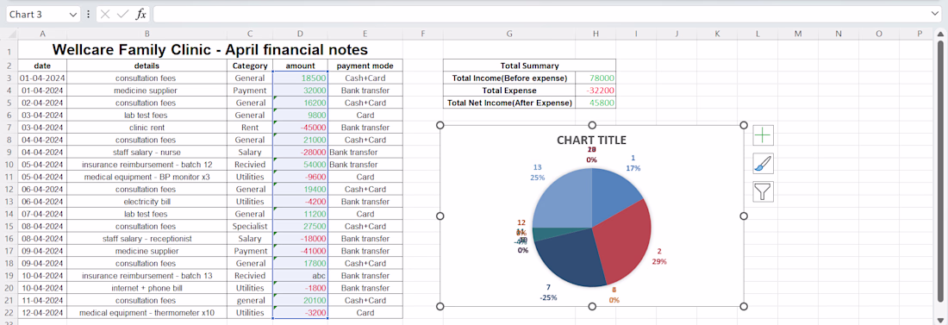The image size is (948, 325).
Task: Click the pie label '2 29%'
Action: coord(659,256)
